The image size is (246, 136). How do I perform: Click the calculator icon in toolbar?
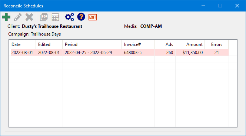[x=55, y=17]
